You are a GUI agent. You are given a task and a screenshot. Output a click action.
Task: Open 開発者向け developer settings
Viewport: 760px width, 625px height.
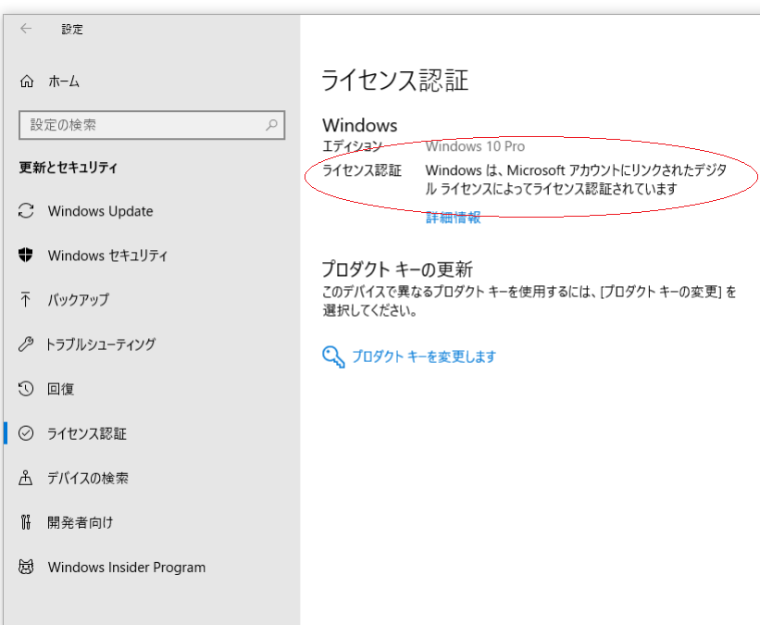point(80,522)
